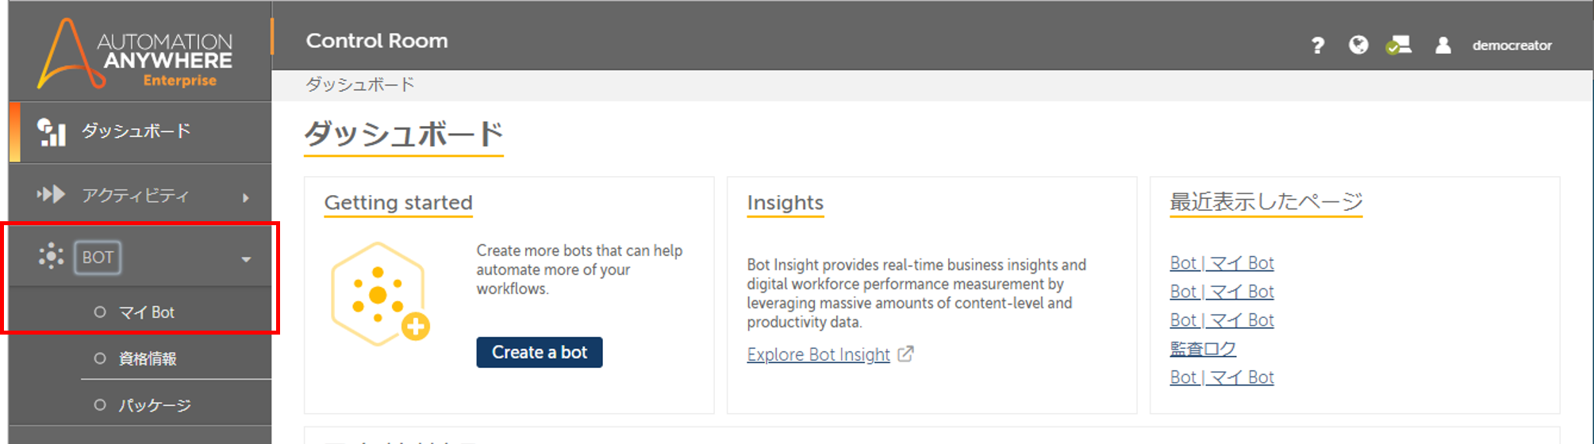Select the 資格情報 circle marker
This screenshot has width=1594, height=444.
pyautogui.click(x=100, y=358)
